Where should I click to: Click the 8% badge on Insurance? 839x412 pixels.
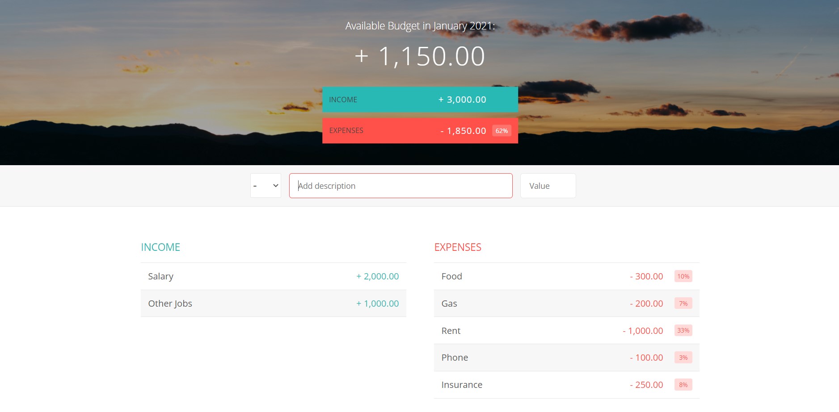(x=683, y=385)
